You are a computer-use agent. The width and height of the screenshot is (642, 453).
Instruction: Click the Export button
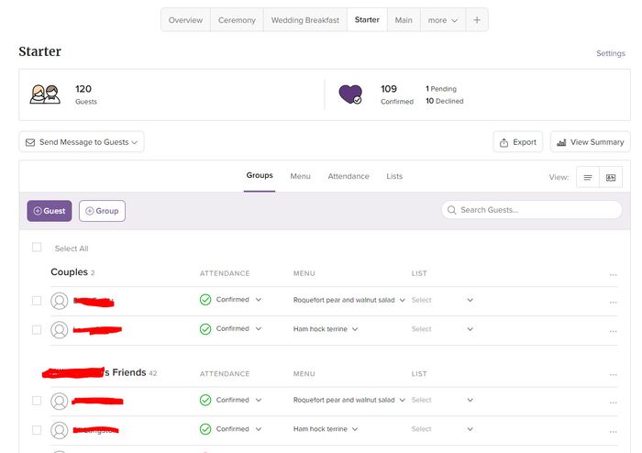point(517,142)
